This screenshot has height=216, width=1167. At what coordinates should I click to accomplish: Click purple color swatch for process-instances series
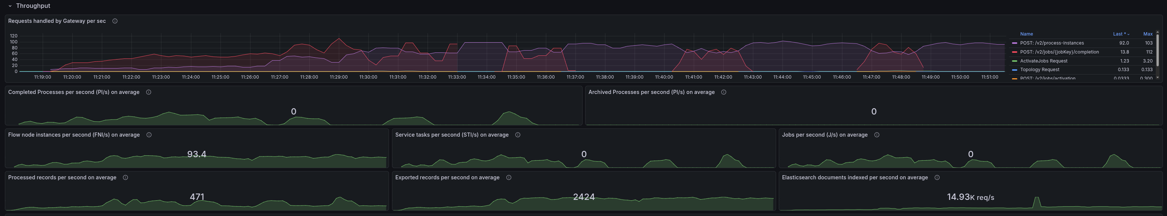click(1014, 43)
